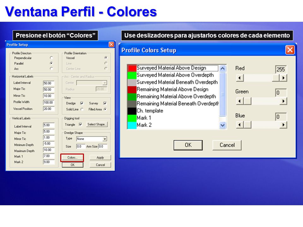Click Horizontal Minor Tic field
The height and width of the screenshot is (227, 303).
click(x=49, y=96)
